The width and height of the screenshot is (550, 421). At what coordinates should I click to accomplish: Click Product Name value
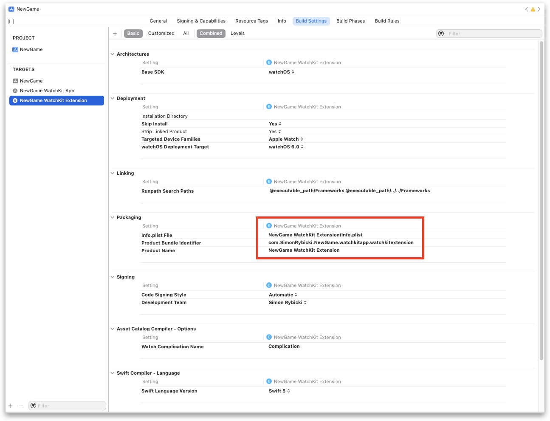[x=304, y=250]
